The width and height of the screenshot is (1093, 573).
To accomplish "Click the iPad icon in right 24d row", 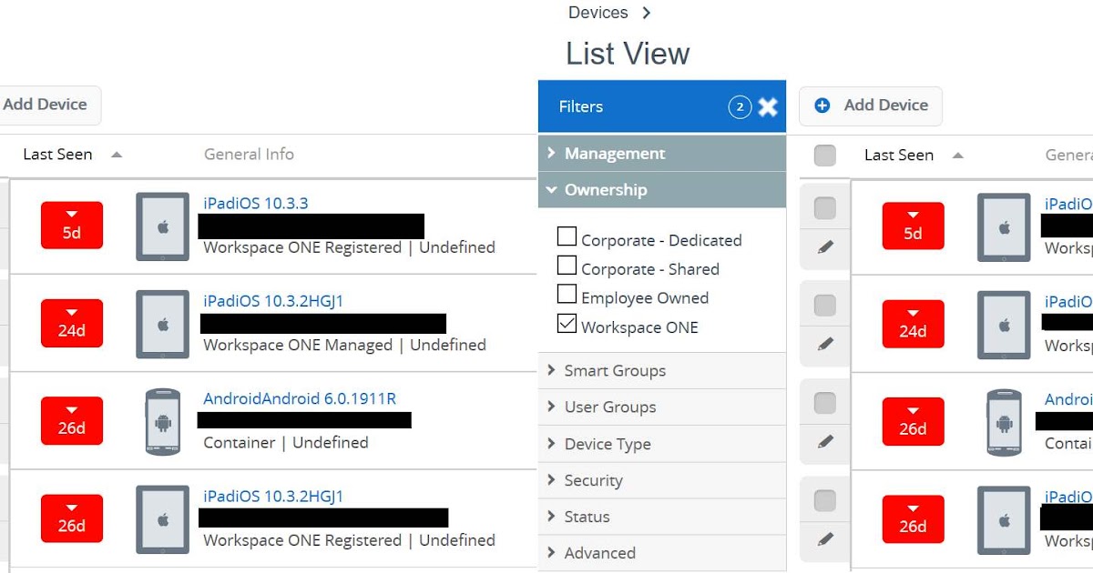I will (x=1005, y=325).
